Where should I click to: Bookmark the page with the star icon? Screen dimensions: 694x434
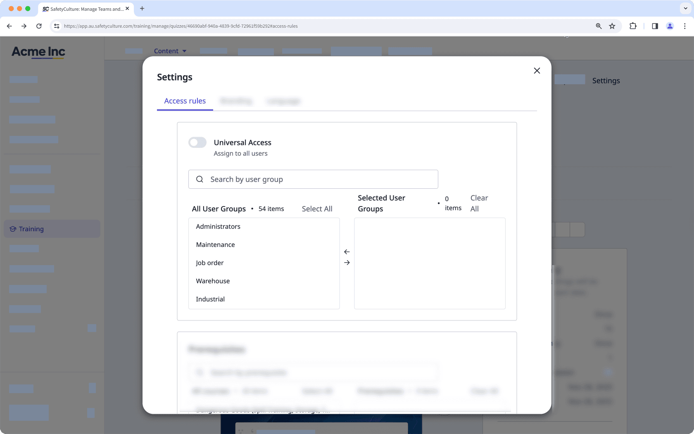click(612, 26)
